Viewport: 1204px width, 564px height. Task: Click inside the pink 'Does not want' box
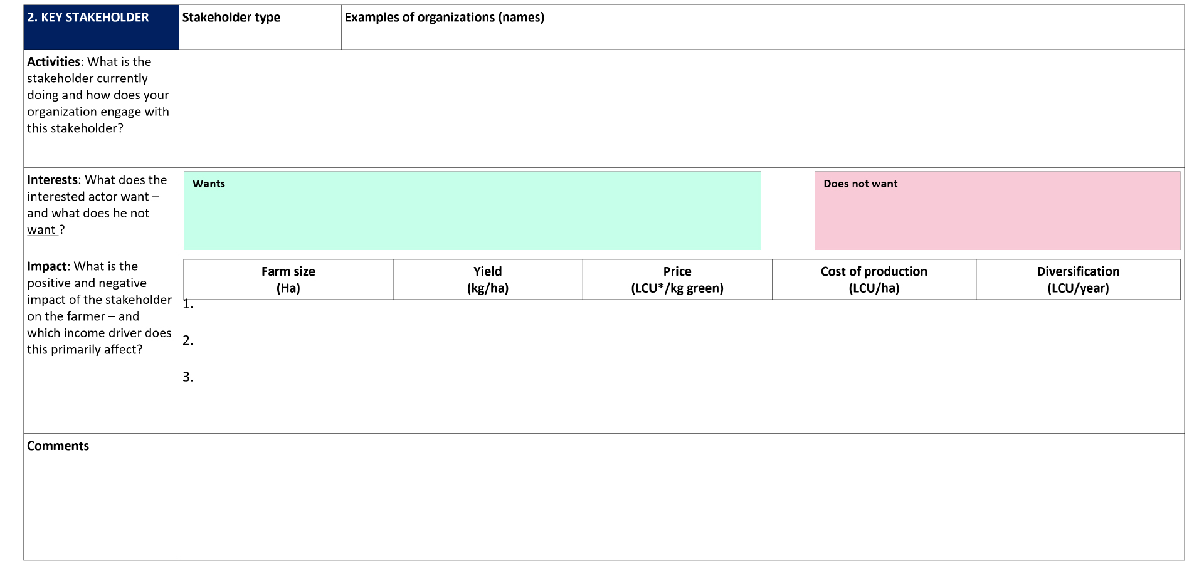(996, 216)
